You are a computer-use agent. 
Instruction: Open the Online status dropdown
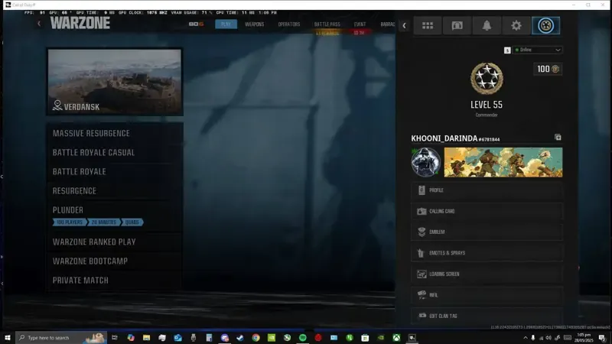tap(538, 50)
